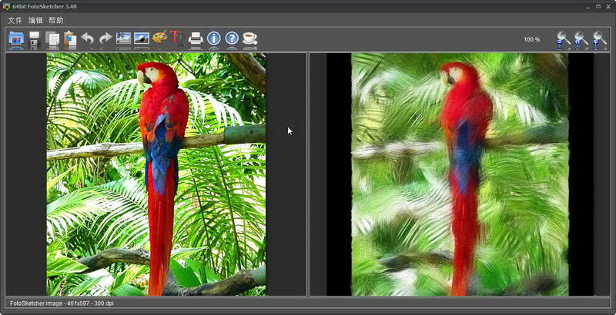
Task: Click the open picture icon
Action: (x=16, y=38)
